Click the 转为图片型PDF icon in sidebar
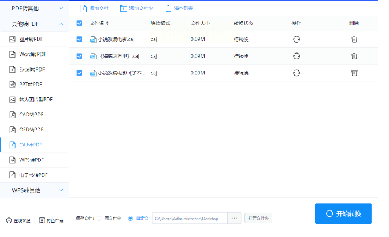Image resolution: width=389 pixels, height=237 pixels. pos(12,99)
